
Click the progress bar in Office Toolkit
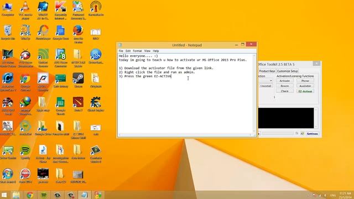click(278, 134)
